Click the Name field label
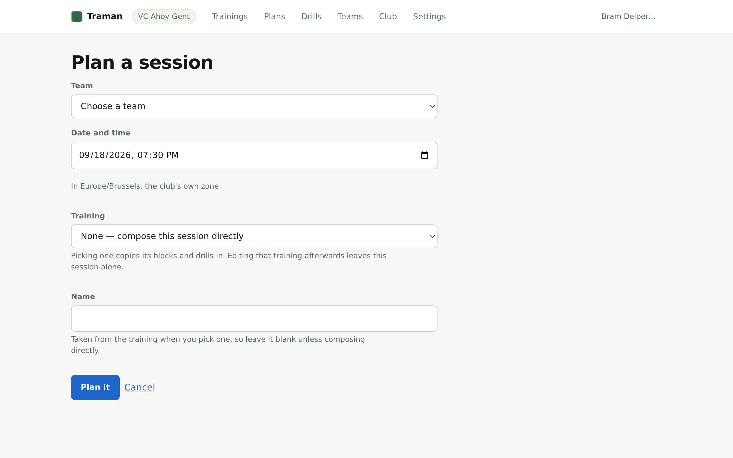This screenshot has width=733, height=458. [x=83, y=297]
